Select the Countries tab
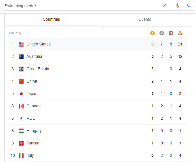Image resolution: width=196 pixels, height=162 pixels. (51, 20)
